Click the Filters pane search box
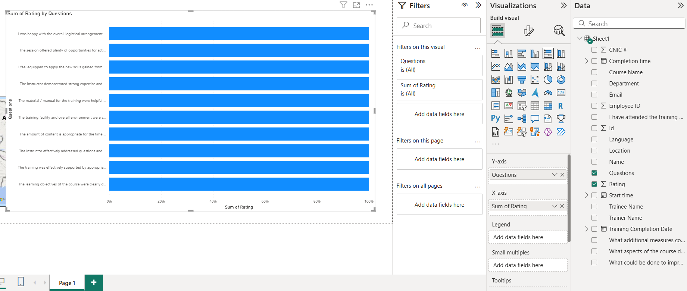 (x=438, y=25)
